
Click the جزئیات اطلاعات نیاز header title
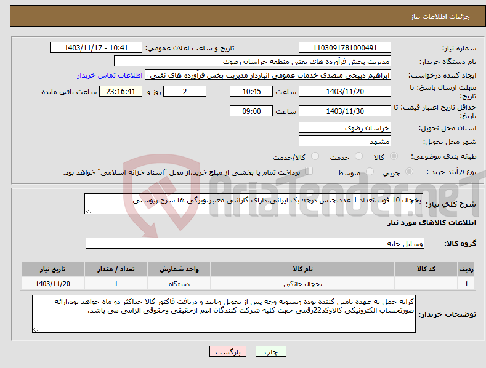440,17
